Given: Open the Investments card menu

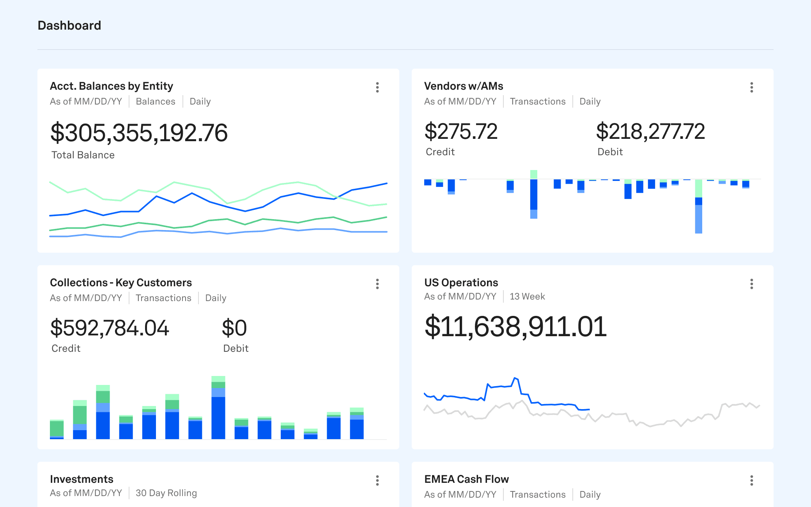Looking at the screenshot, I should tap(377, 481).
